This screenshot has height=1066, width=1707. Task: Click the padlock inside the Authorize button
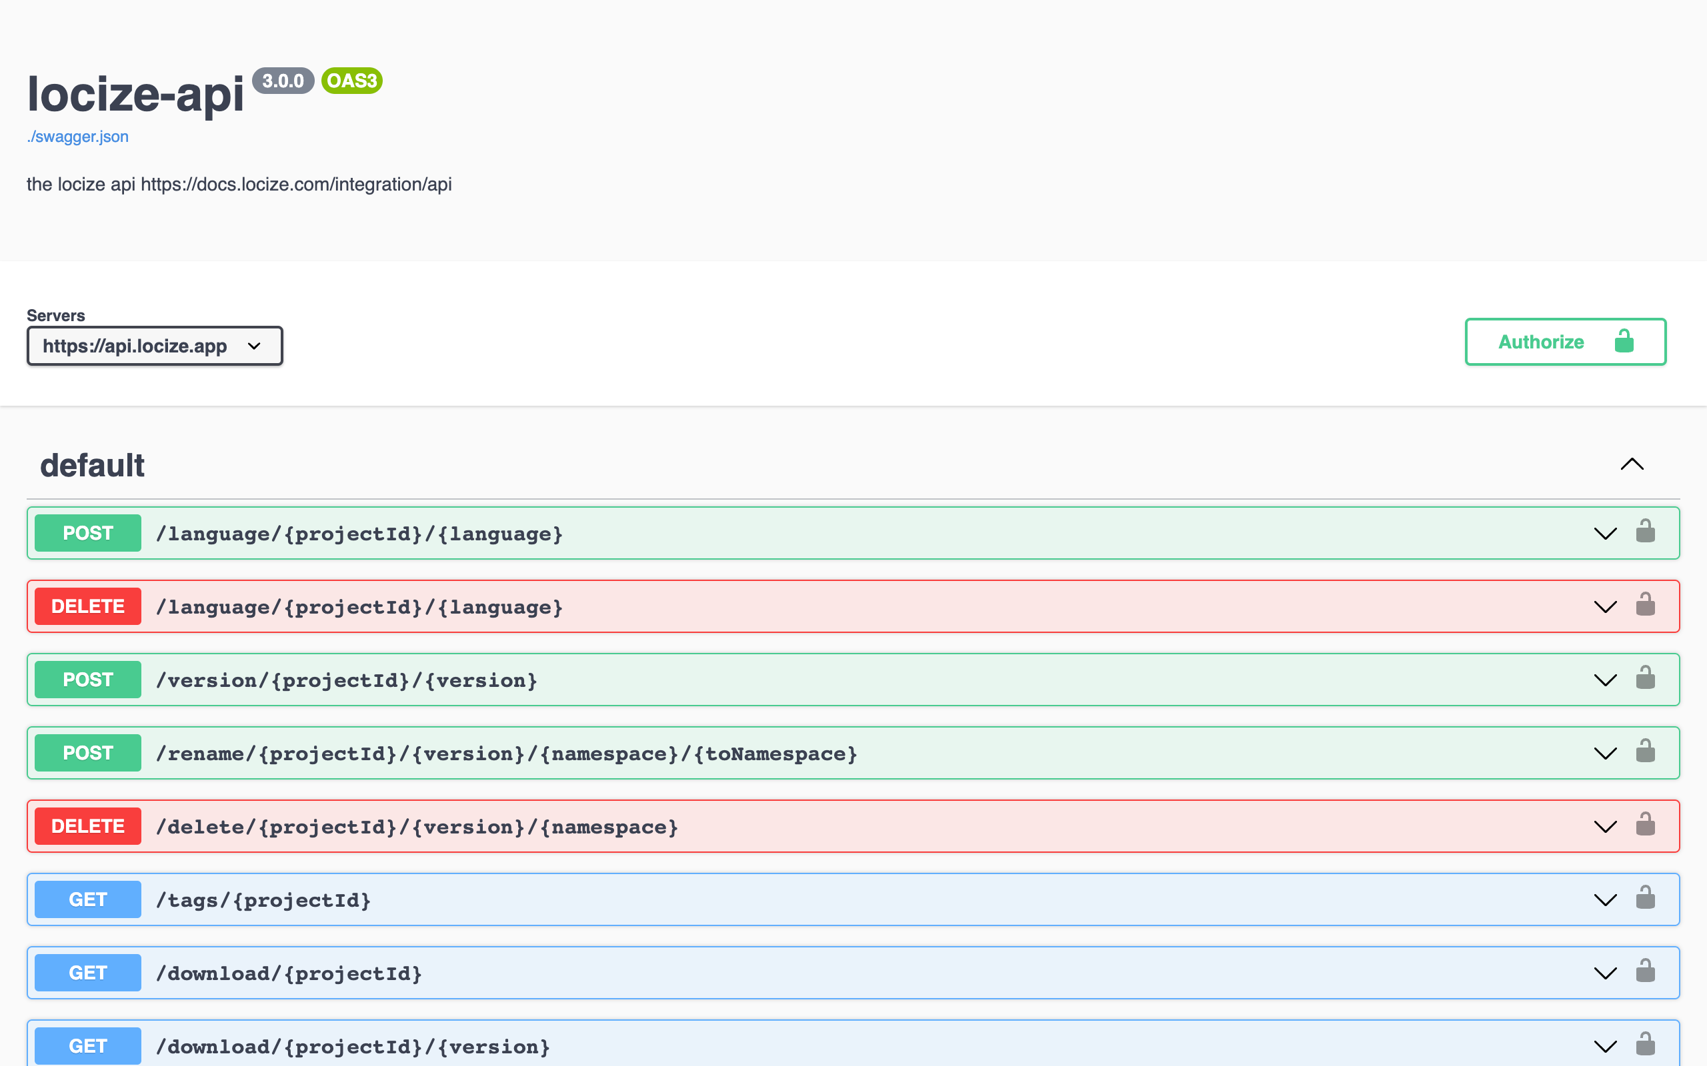point(1624,342)
